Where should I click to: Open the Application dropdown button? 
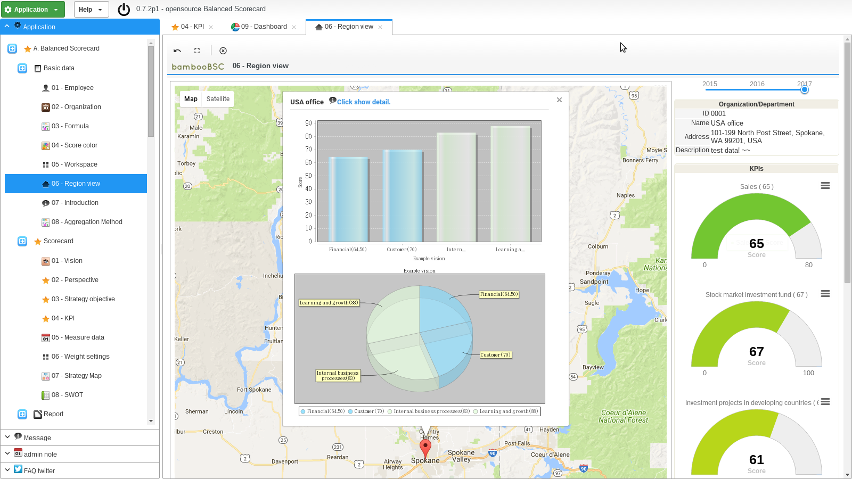32,10
